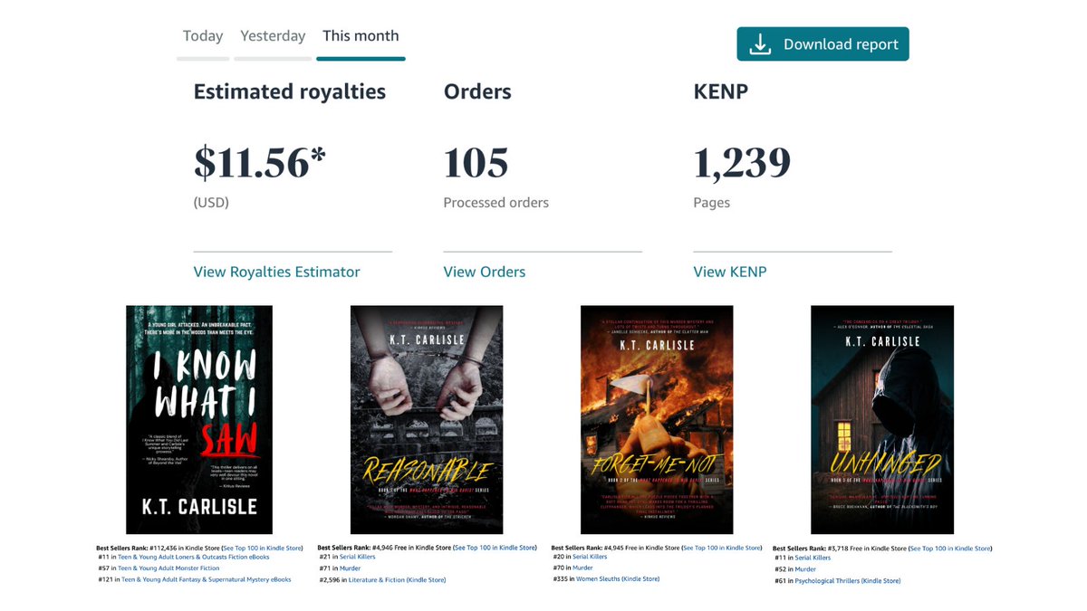Click the Estimated royalties heading
The width and height of the screenshot is (1087, 611).
(290, 91)
